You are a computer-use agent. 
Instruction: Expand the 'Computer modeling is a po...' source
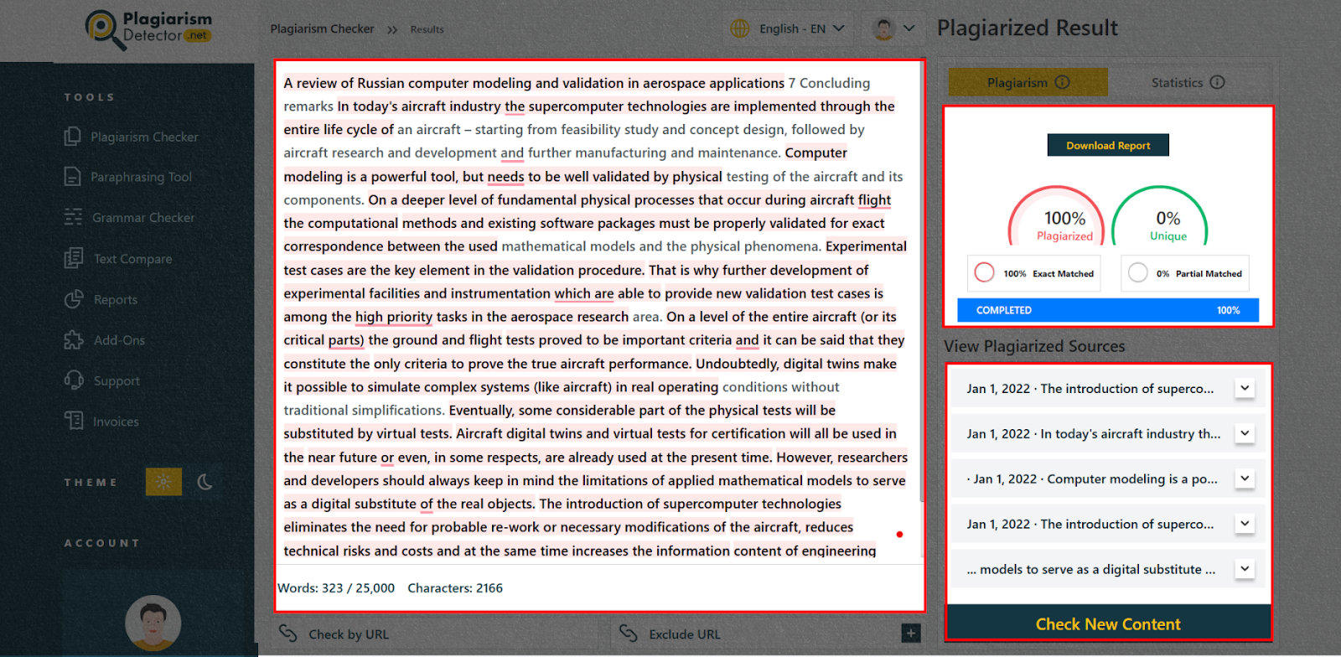point(1245,479)
